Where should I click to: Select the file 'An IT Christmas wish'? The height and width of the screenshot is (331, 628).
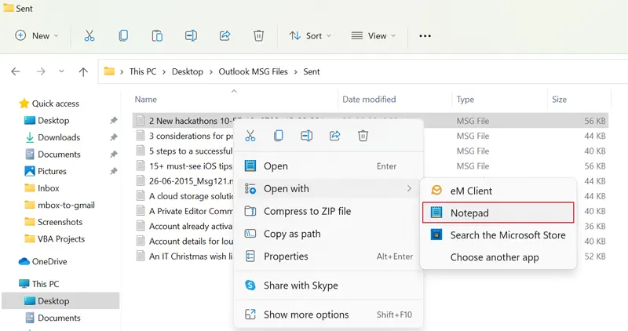coord(184,256)
